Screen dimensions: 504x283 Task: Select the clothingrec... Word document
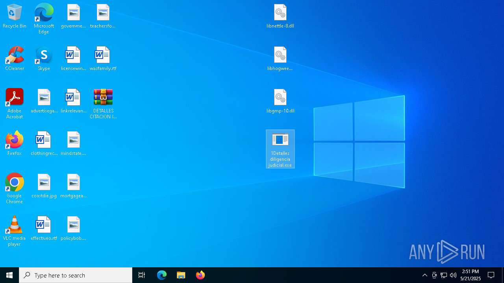(44, 144)
